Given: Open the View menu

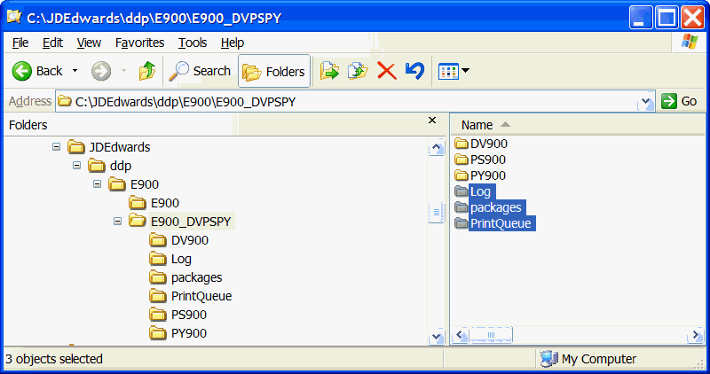Looking at the screenshot, I should tap(89, 43).
